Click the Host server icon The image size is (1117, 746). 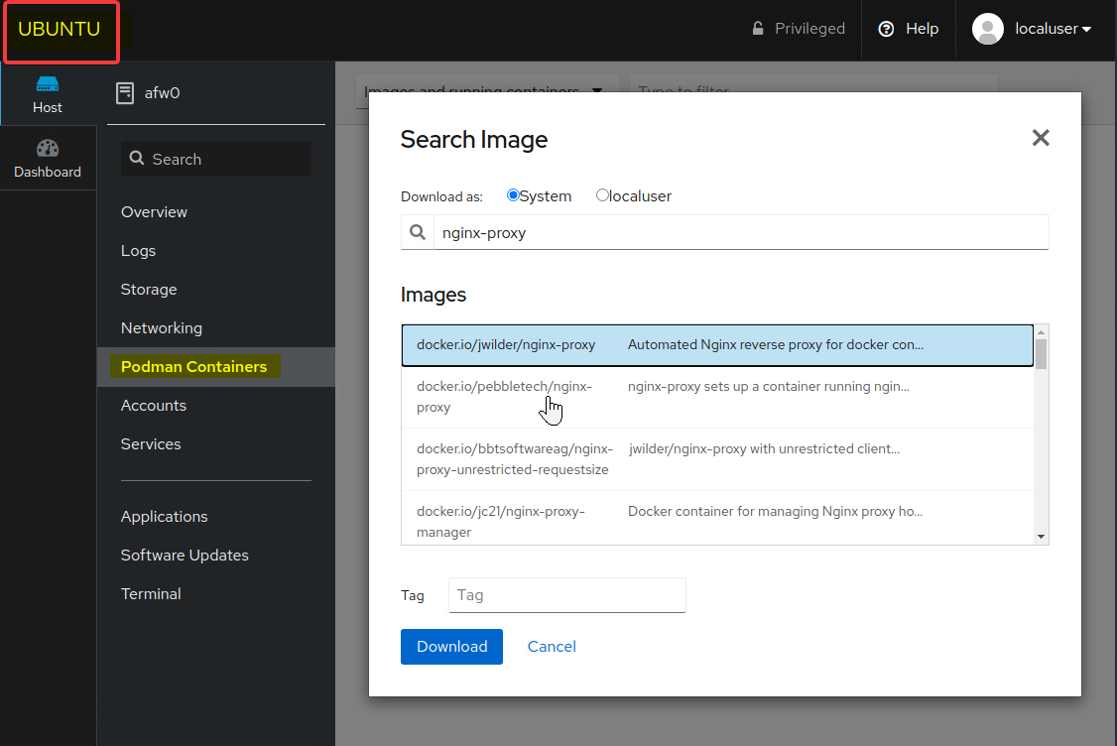pos(48,84)
